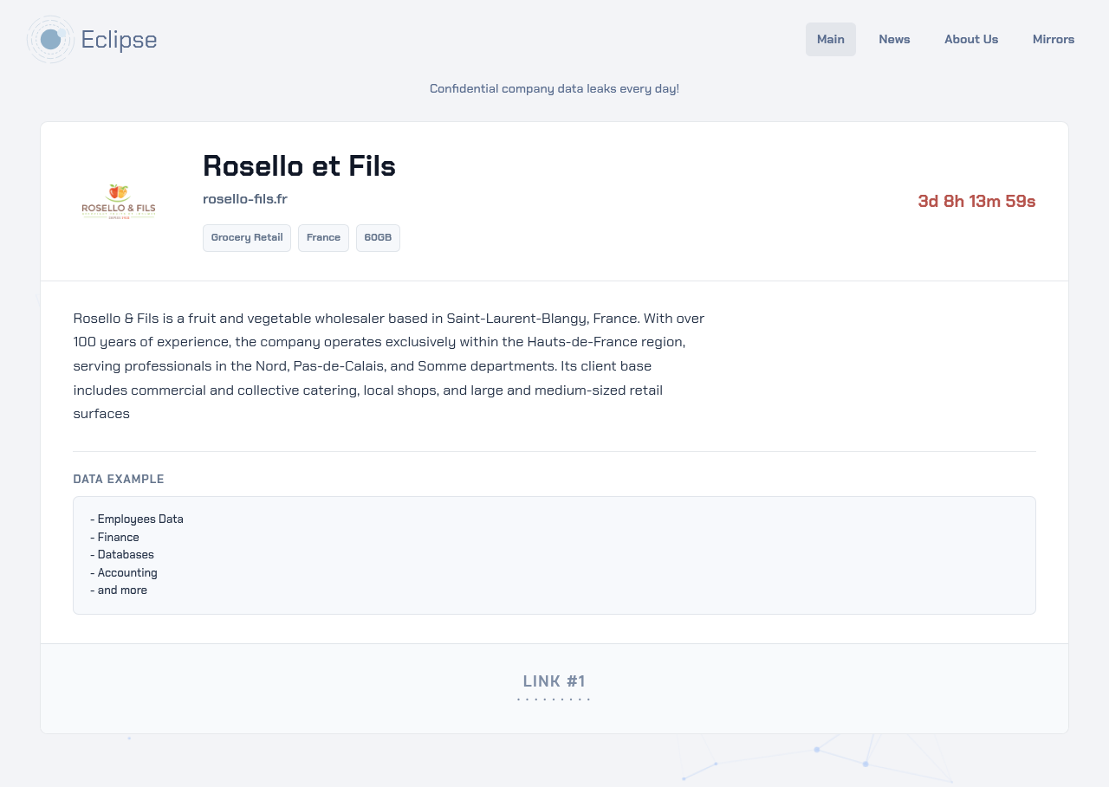Click the countdown timer 3d 8h 13m
The image size is (1109, 787).
point(976,201)
